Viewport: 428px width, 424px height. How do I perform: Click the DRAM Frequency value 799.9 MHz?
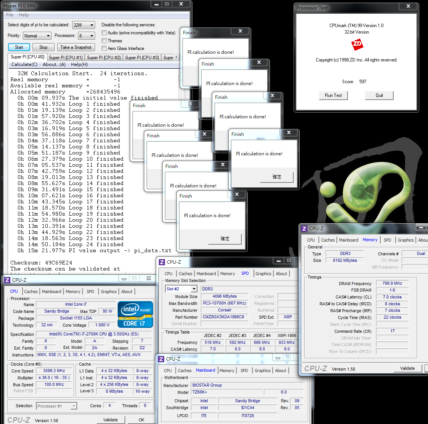click(x=392, y=284)
